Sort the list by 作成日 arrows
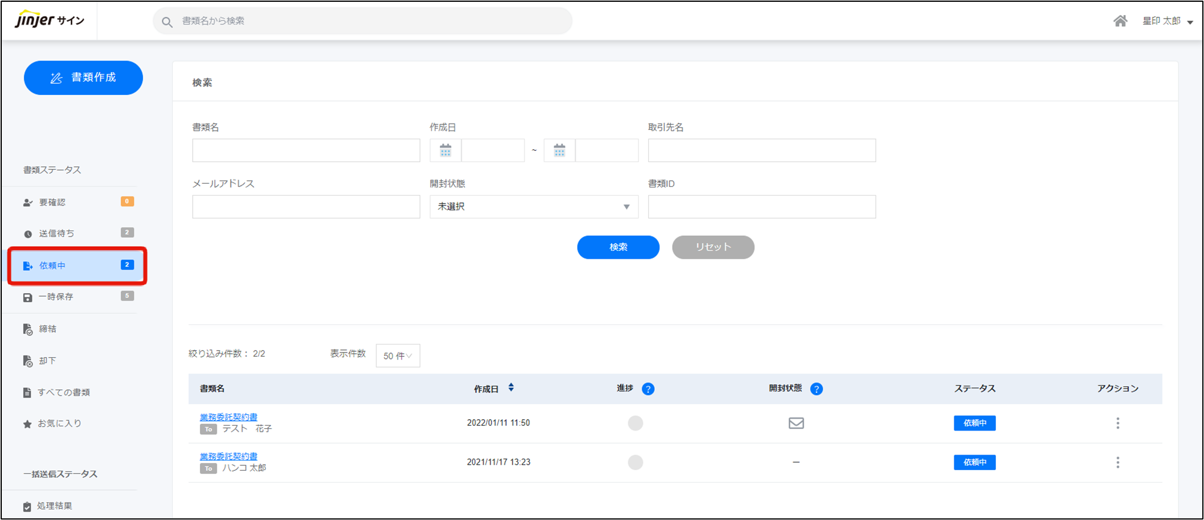 [x=511, y=388]
